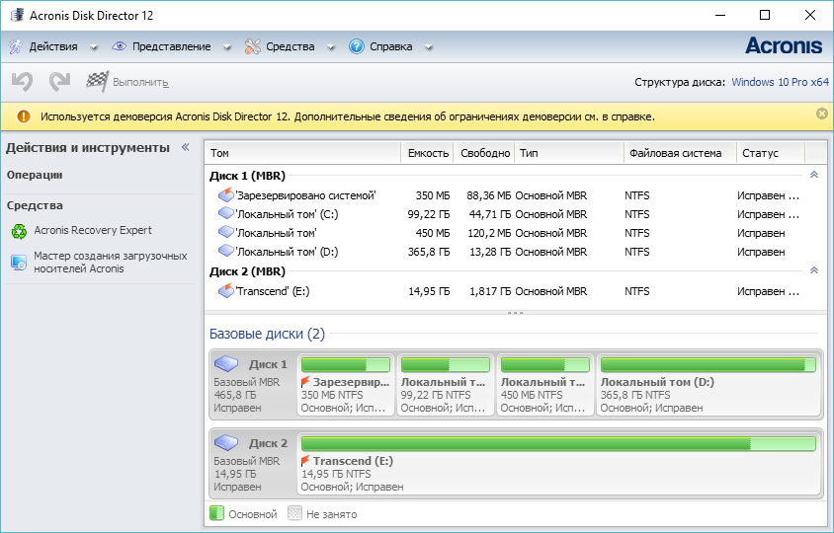Click volume icon of 'Локальный том' (C:) row
The height and width of the screenshot is (533, 834).
tap(226, 213)
